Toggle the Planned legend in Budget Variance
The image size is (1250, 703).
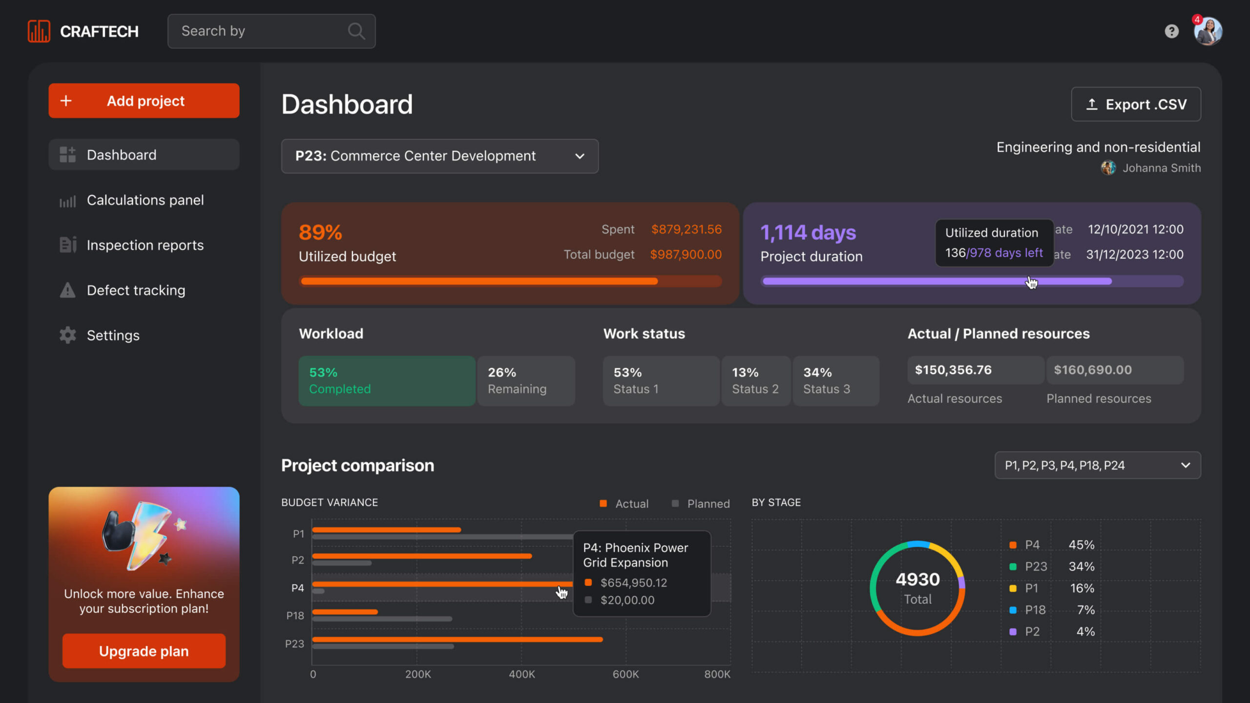(x=701, y=503)
